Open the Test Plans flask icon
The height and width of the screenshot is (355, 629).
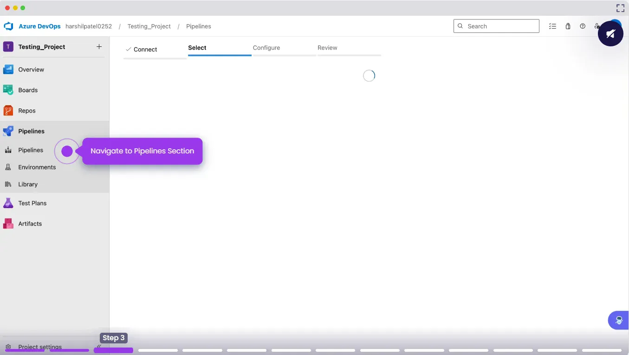click(x=8, y=203)
